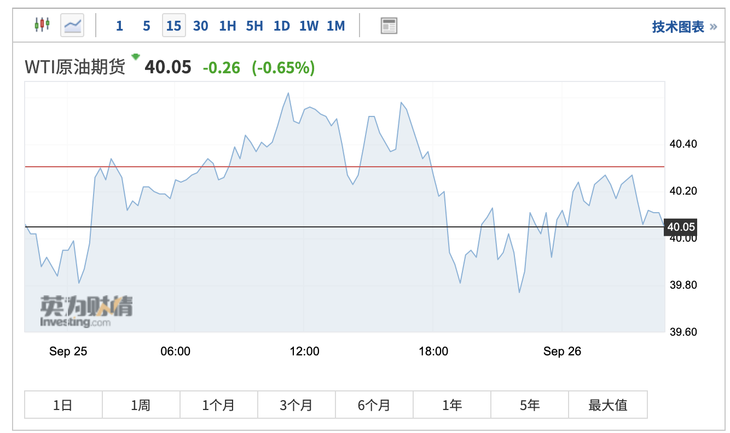Switch to 30-minute interval
This screenshot has width=730, height=433.
click(200, 26)
